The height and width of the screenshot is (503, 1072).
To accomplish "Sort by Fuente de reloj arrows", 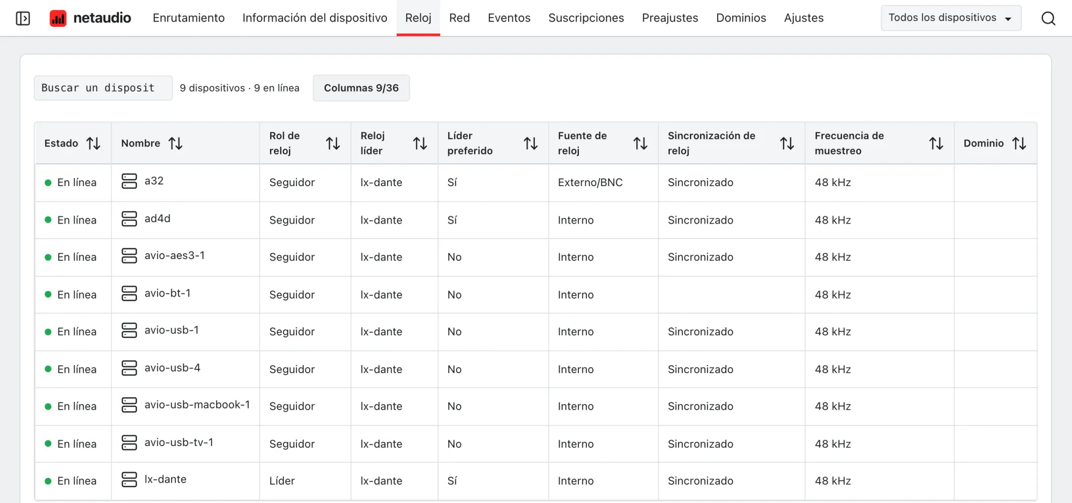I will tap(641, 143).
